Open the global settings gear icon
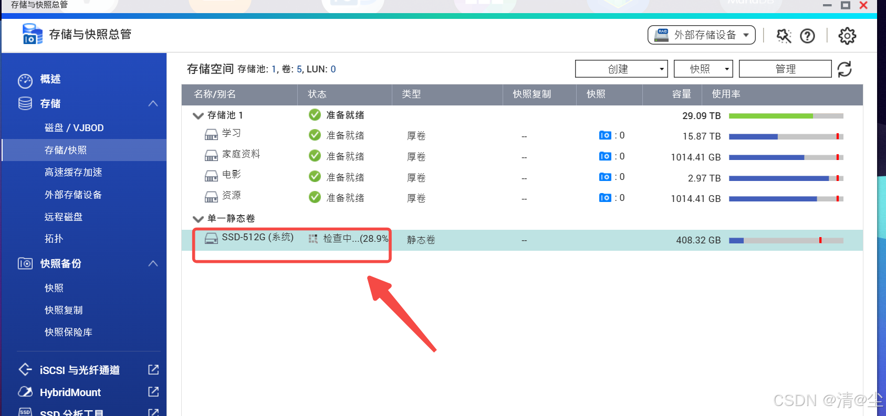Image resolution: width=886 pixels, height=416 pixels. 847,36
